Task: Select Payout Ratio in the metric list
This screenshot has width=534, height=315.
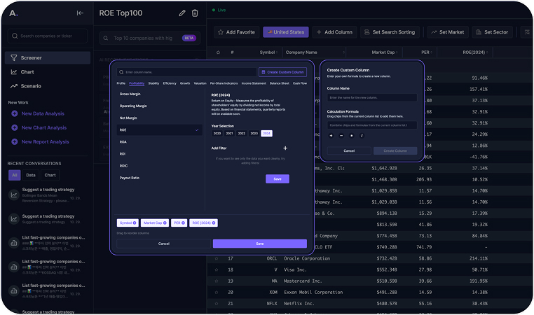Action: pyautogui.click(x=159, y=178)
